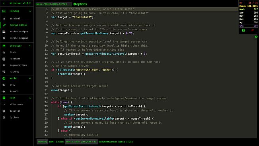Click the 'brutessh(target);' code line
The width and height of the screenshot is (259, 146).
[x=71, y=74]
